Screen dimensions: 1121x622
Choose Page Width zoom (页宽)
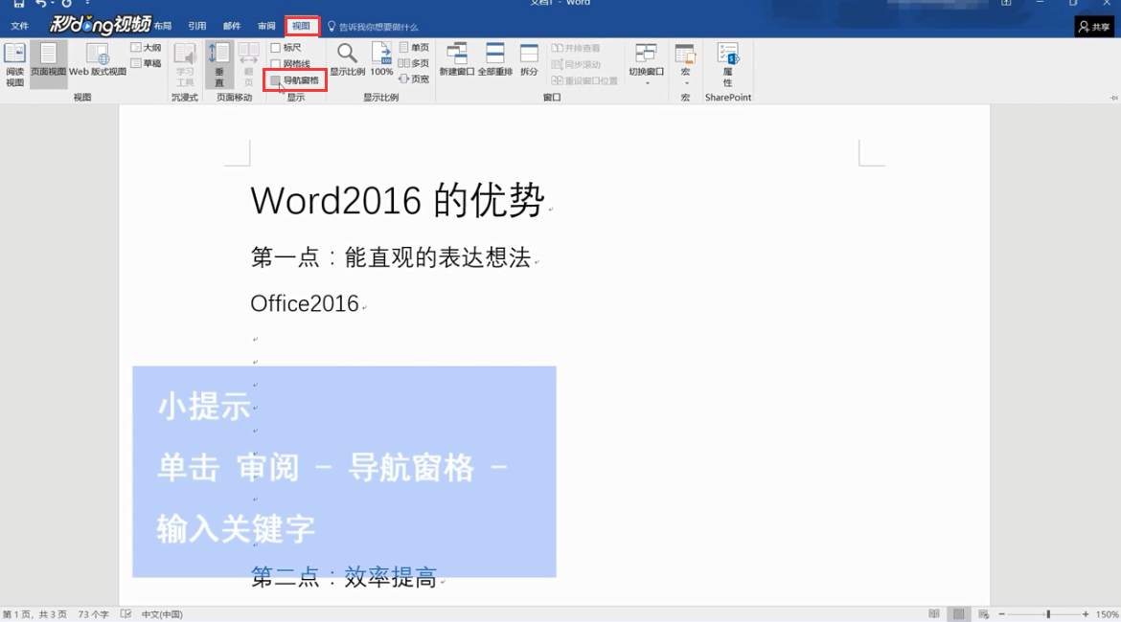(414, 79)
